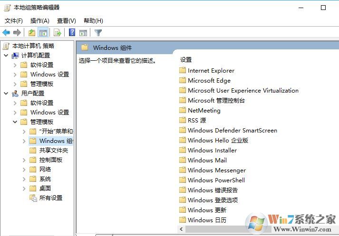Select 控制面板 in the tree
Viewport: 339px width, 236px height.
(x=51, y=160)
